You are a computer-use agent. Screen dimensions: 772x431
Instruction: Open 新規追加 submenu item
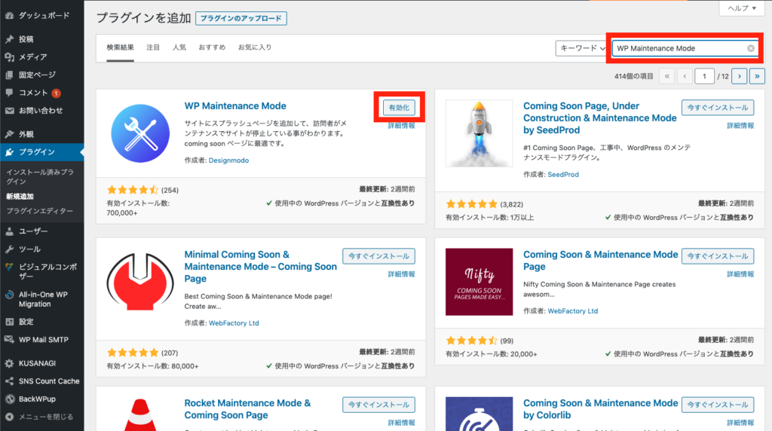tap(20, 197)
